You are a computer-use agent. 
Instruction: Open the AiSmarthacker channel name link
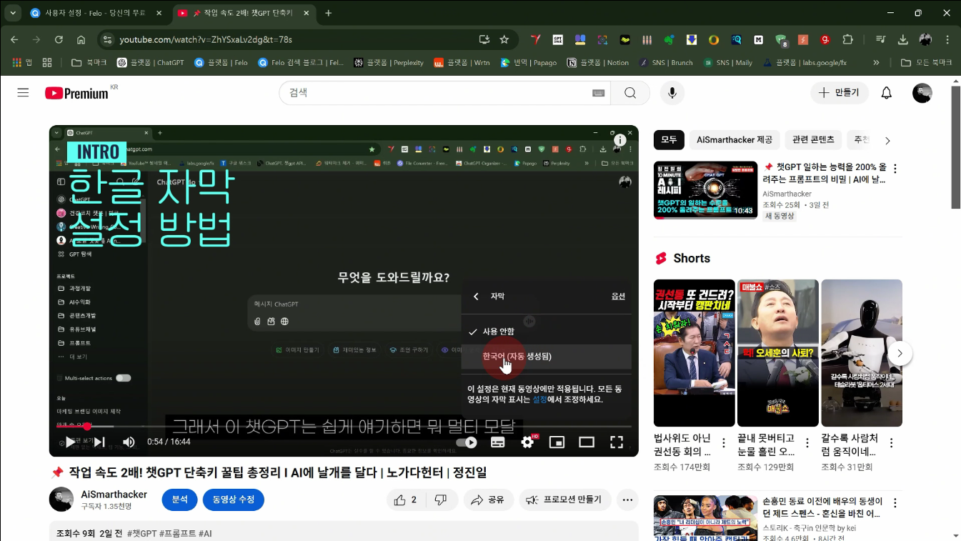point(114,495)
